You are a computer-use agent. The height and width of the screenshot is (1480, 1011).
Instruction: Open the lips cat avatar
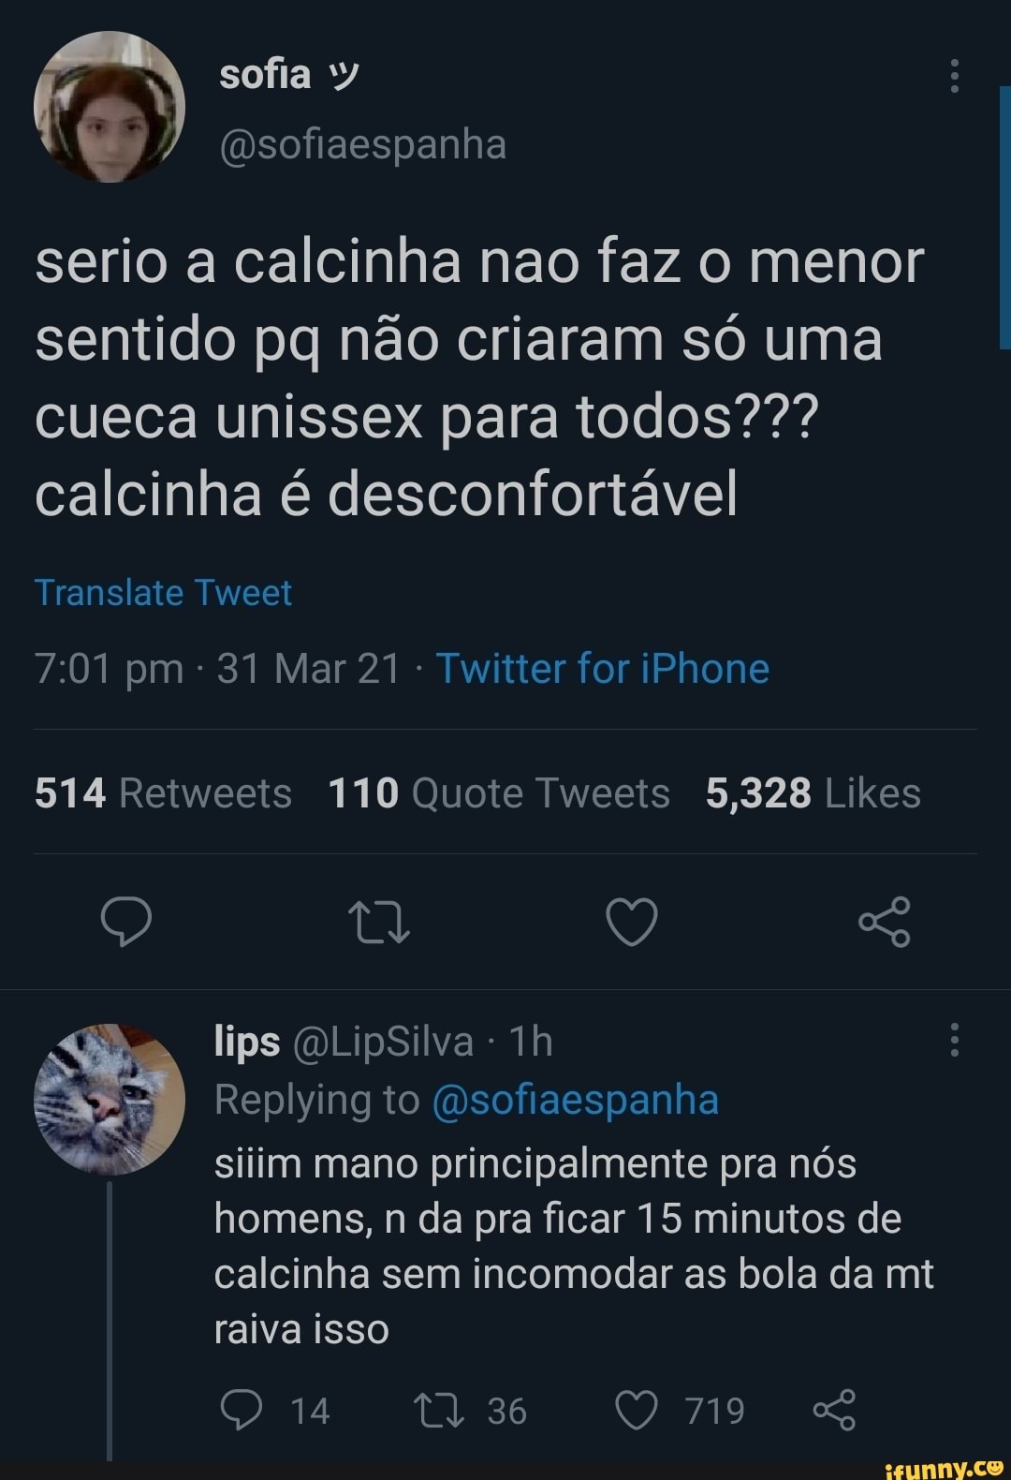point(109,1100)
